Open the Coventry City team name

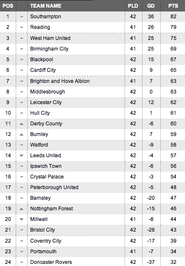[x=46, y=241]
